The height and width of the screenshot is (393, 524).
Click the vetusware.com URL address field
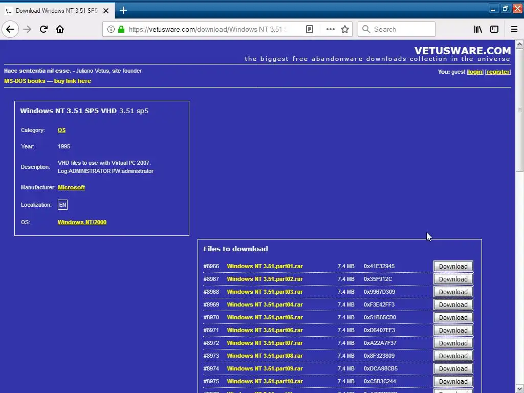pyautogui.click(x=207, y=29)
